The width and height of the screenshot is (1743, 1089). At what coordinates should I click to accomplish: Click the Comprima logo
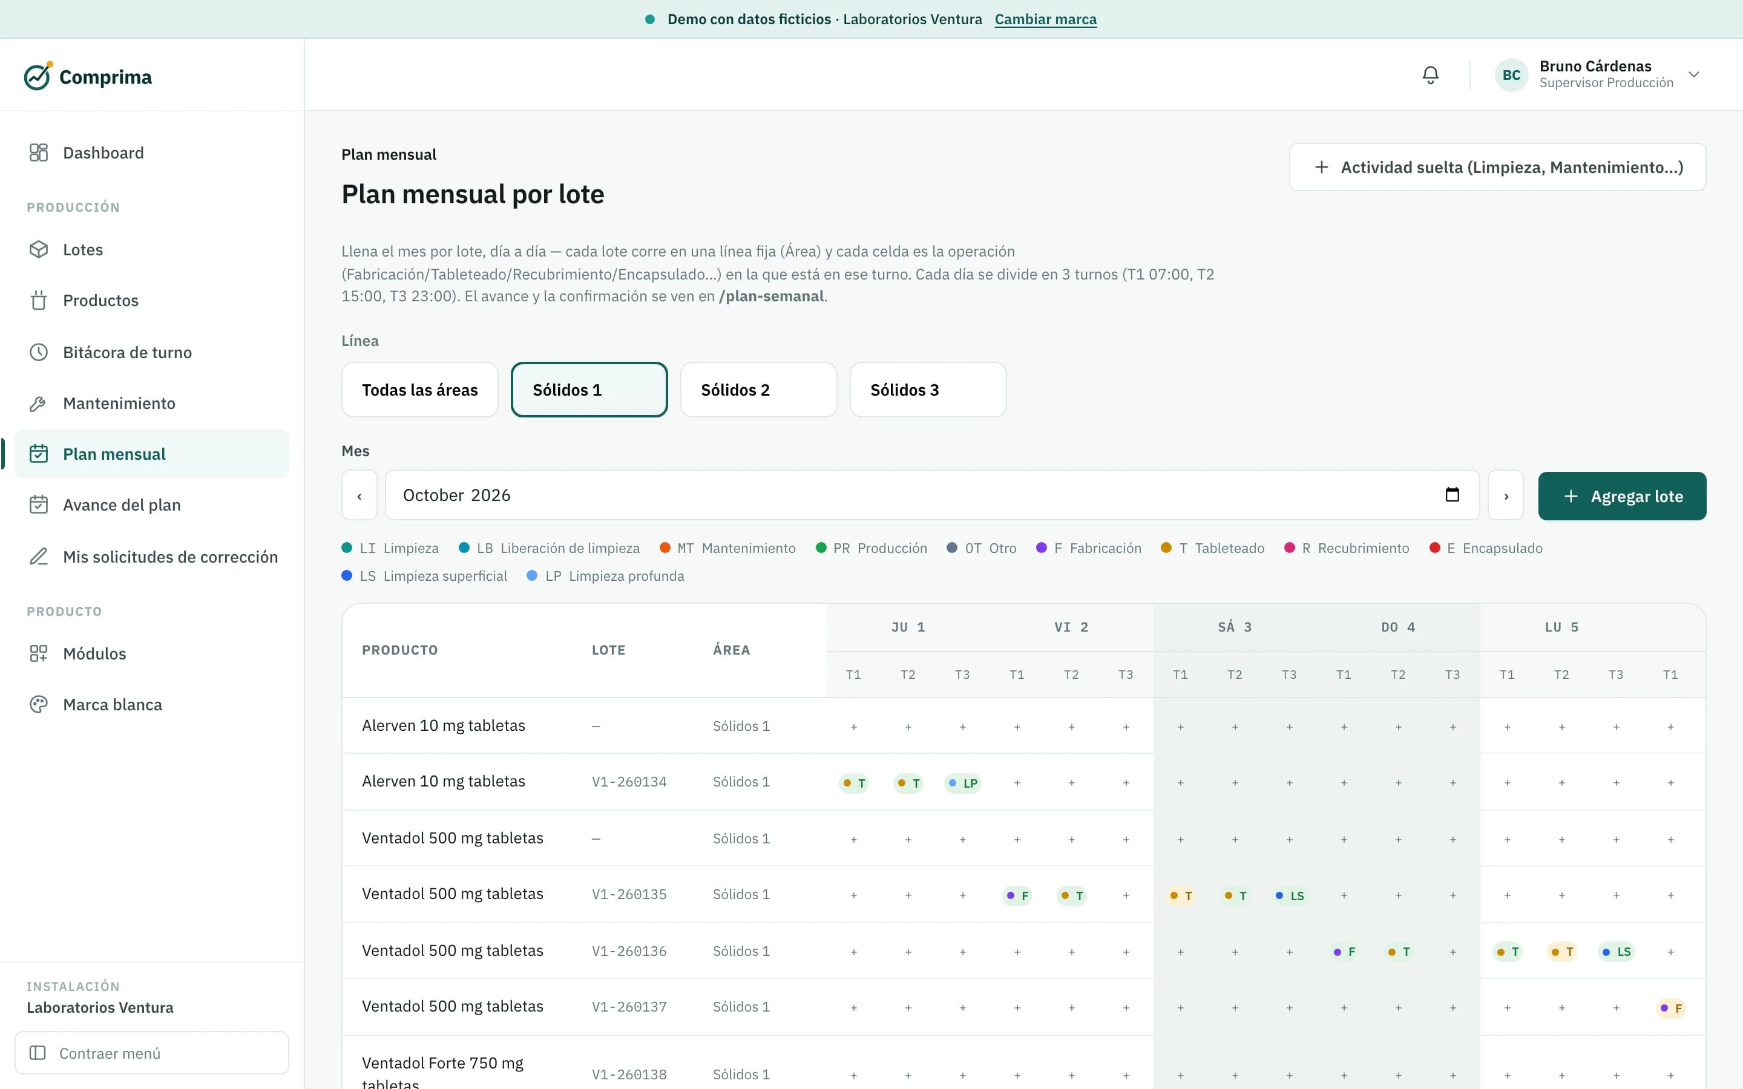tap(88, 76)
